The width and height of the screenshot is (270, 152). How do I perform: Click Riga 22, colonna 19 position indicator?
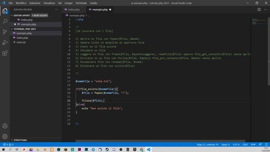tap(208, 144)
